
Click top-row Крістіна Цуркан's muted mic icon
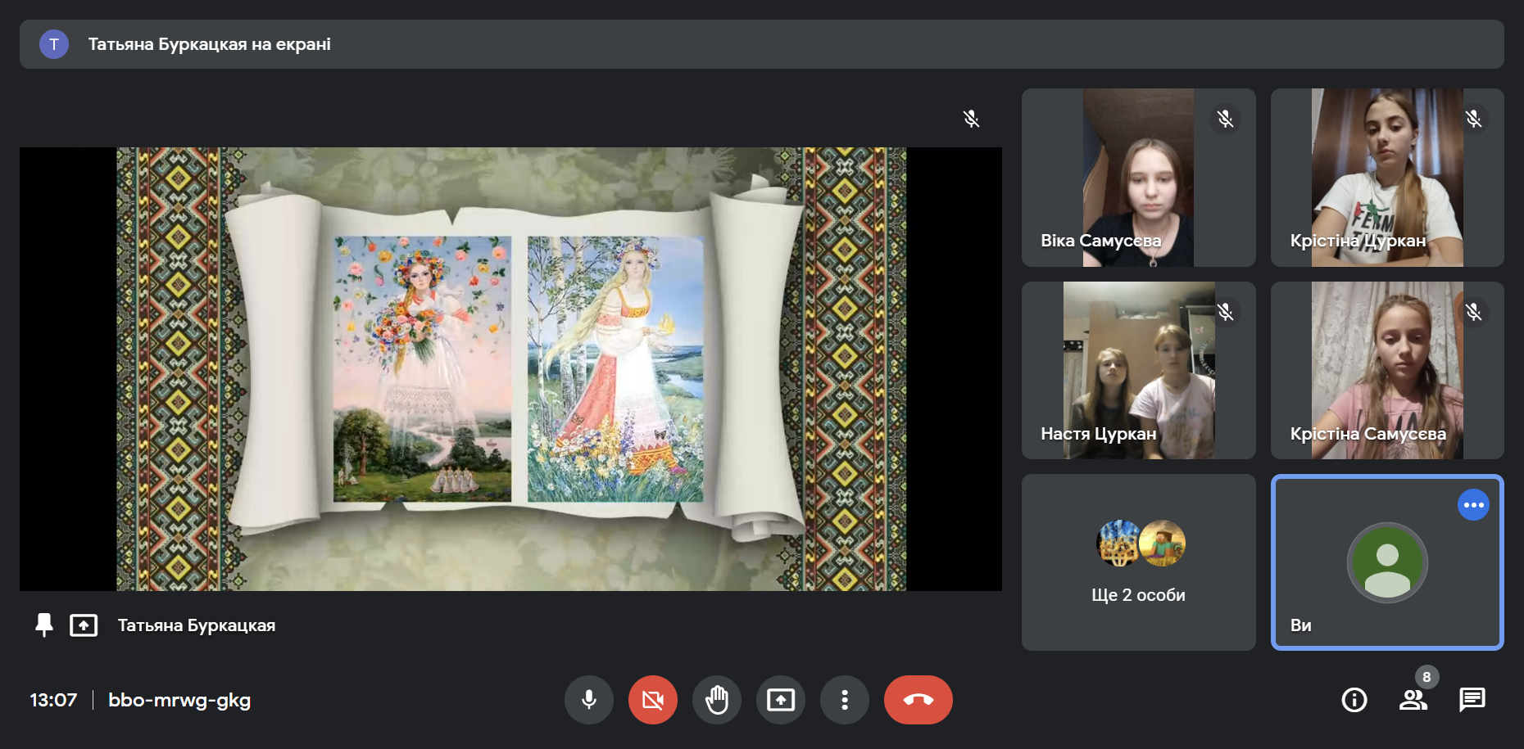(x=1473, y=119)
